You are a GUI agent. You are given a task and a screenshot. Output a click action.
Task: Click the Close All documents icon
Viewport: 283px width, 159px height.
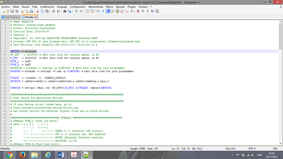click(27, 11)
